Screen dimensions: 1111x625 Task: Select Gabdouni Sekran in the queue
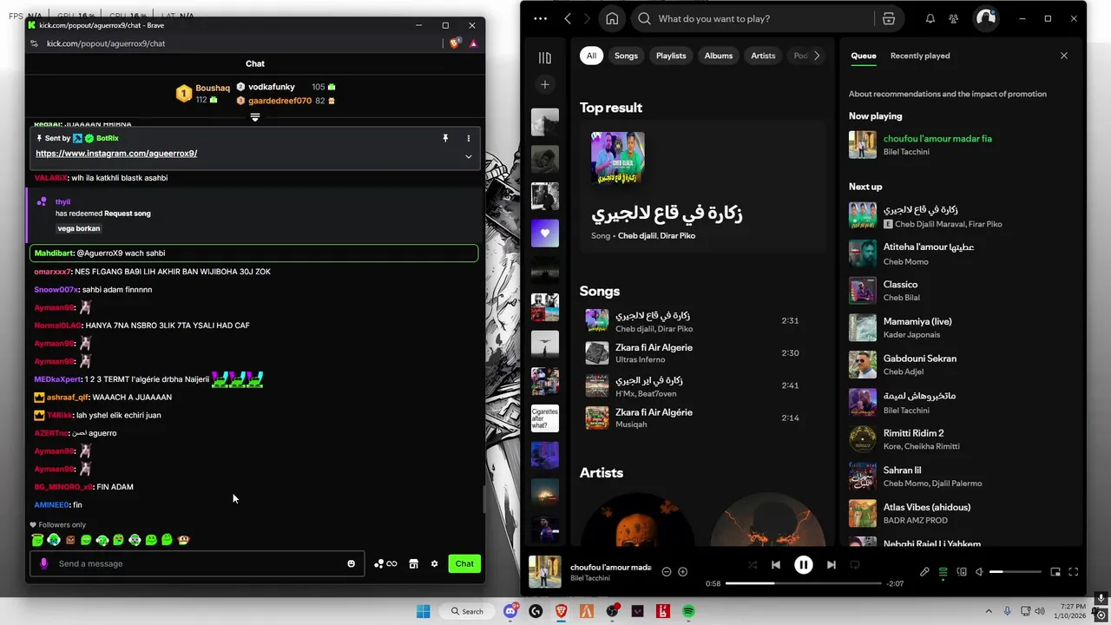tap(959, 365)
